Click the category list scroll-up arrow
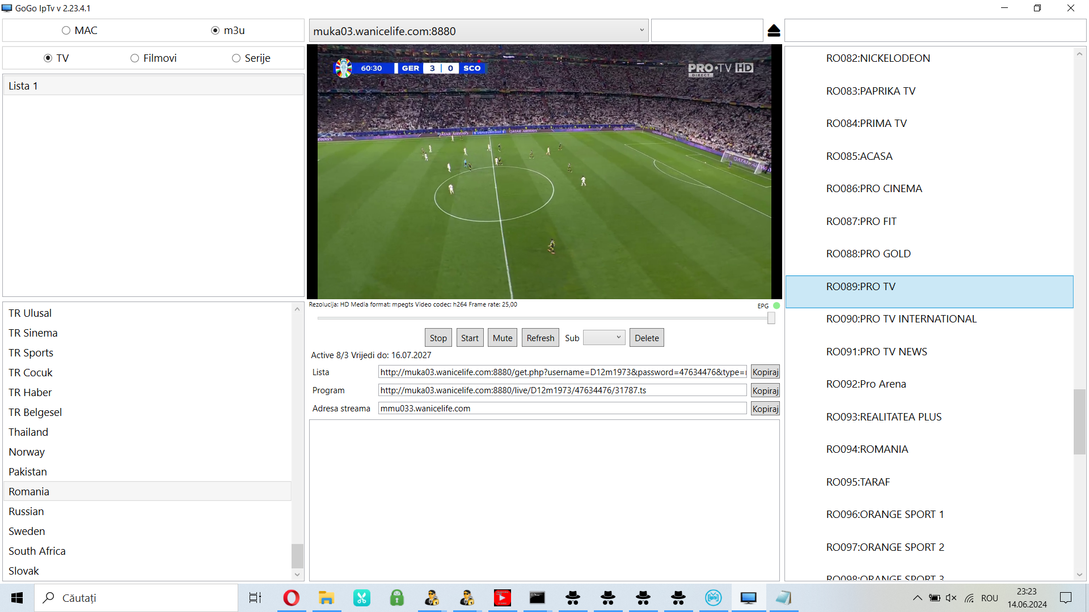This screenshot has height=612, width=1089. (x=297, y=309)
